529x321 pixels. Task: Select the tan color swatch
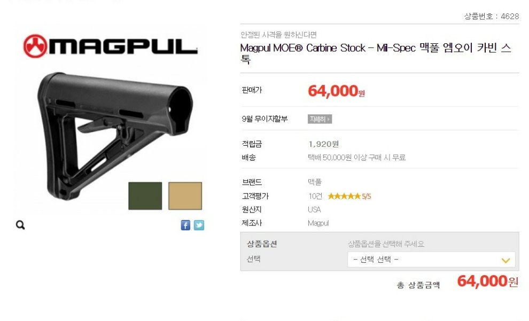tap(185, 196)
